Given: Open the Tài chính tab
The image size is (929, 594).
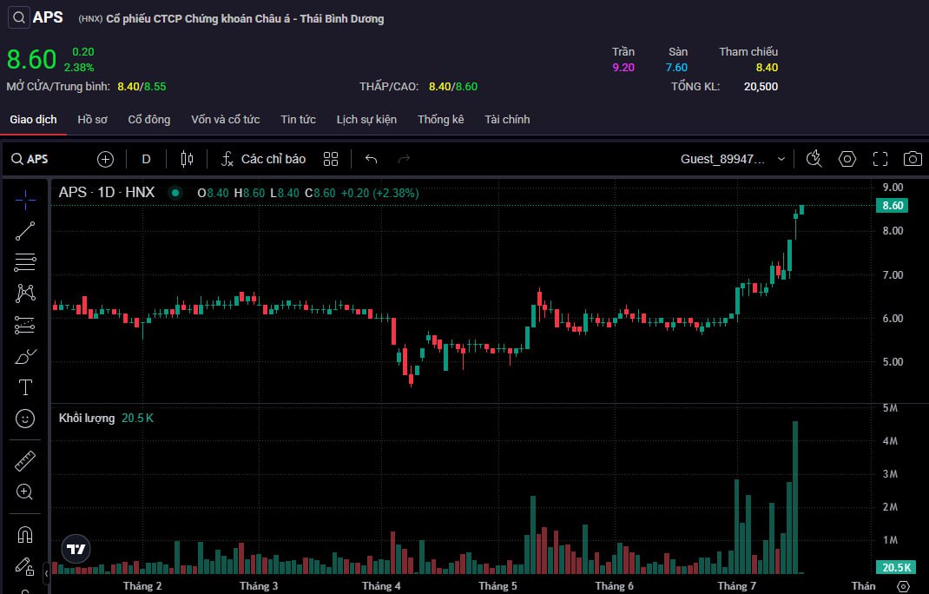Looking at the screenshot, I should (x=507, y=120).
